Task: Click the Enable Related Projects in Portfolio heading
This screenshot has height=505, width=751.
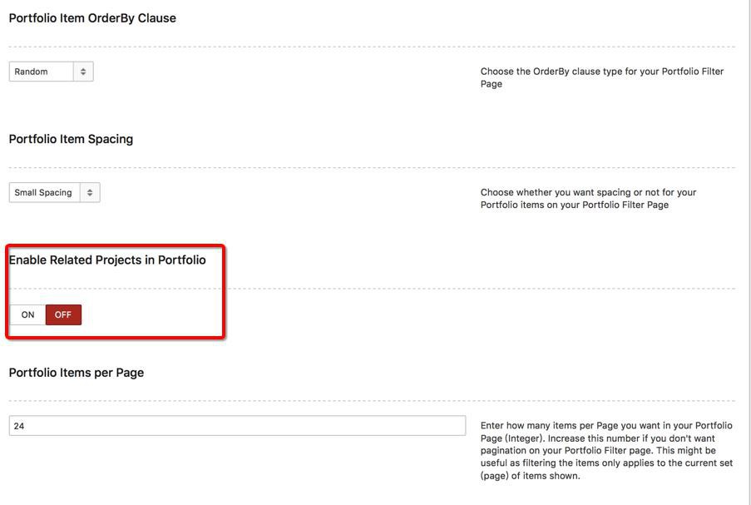Action: pos(107,260)
